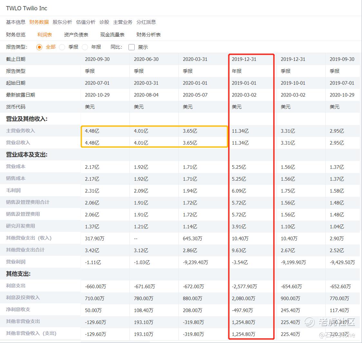Click the 其他非营业支出 row label
The image size is (362, 343).
click(x=23, y=321)
